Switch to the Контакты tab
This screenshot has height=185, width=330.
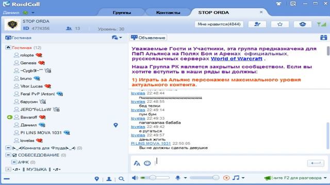tap(168, 12)
